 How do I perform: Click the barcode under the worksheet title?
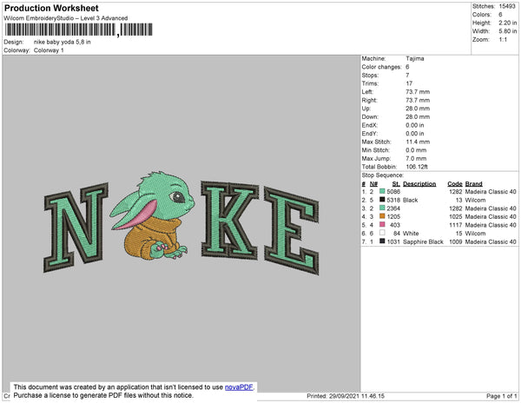click(x=78, y=30)
